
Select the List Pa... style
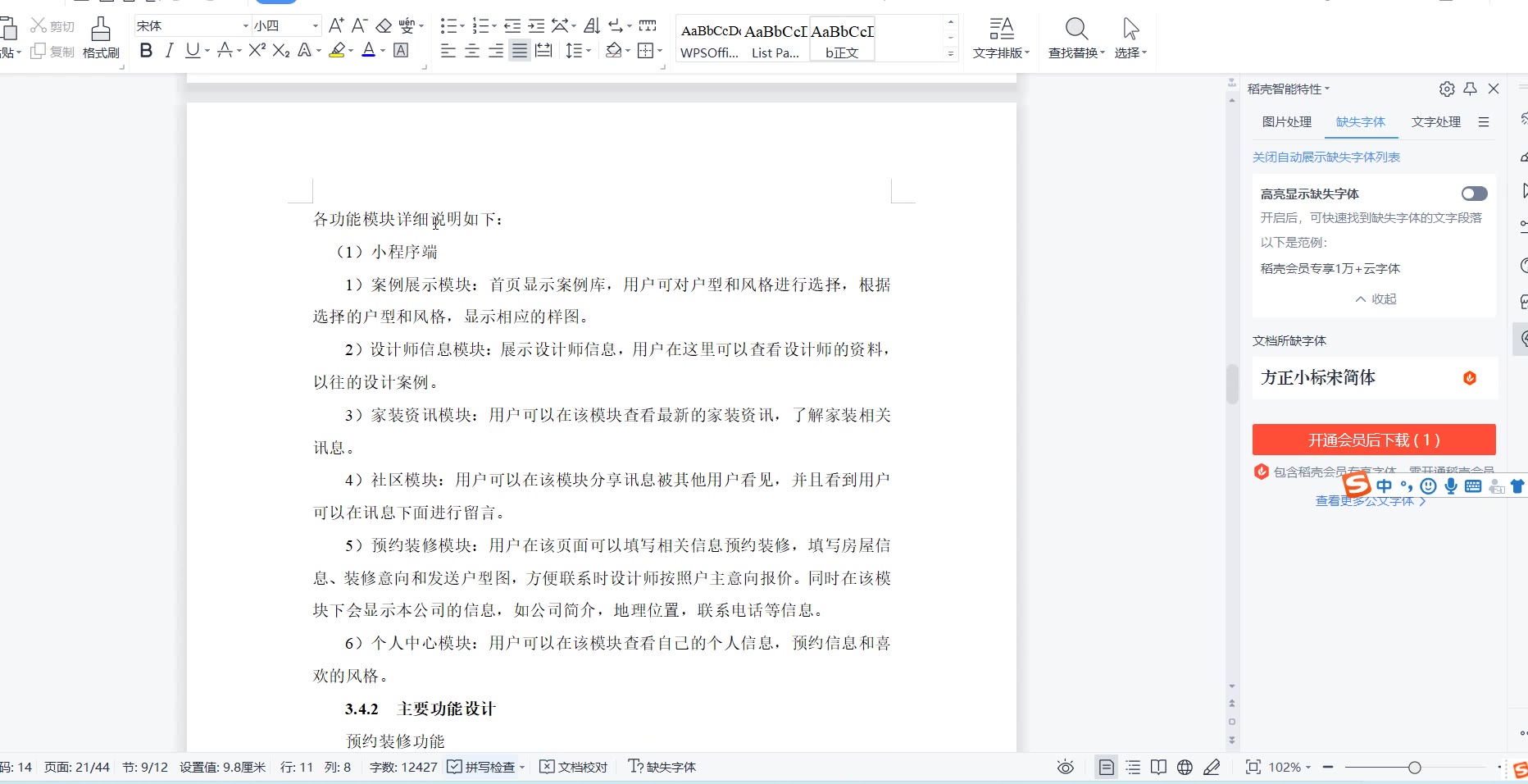775,39
